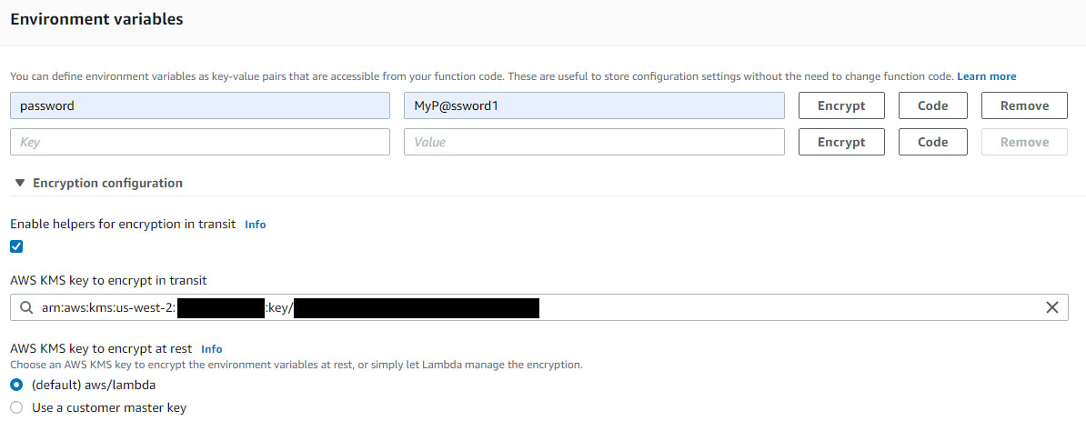Clear the KMS key field with X icon
1086x441 pixels.
tap(1051, 307)
